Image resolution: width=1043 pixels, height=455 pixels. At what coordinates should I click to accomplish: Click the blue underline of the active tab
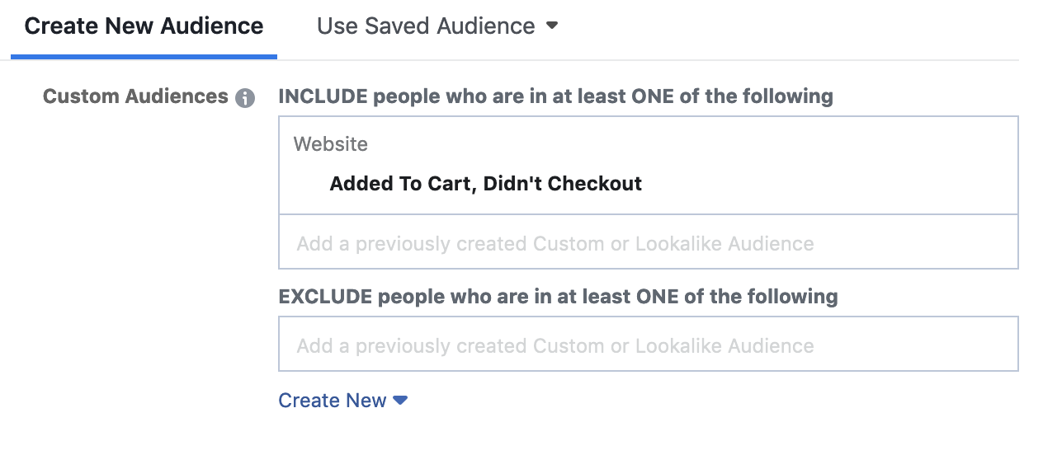[144, 57]
